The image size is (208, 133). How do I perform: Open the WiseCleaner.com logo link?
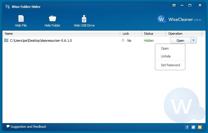[x=179, y=20]
